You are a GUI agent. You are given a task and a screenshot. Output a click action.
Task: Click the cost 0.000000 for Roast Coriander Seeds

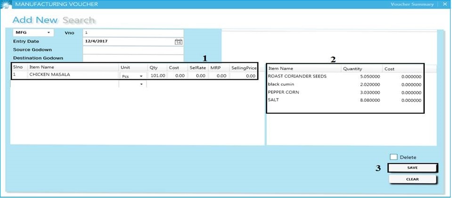[411, 77]
